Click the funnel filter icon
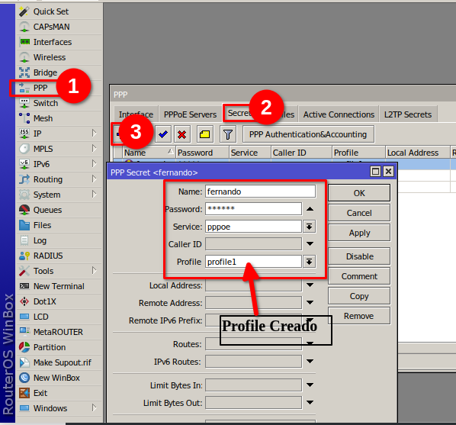Viewport: 456px width, 425px height. pyautogui.click(x=228, y=134)
